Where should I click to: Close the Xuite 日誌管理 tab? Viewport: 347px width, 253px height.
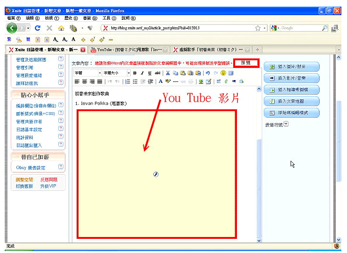(83, 50)
